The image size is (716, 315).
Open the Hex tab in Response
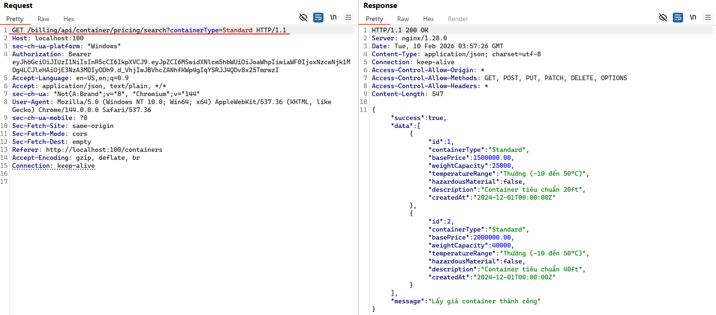click(428, 19)
